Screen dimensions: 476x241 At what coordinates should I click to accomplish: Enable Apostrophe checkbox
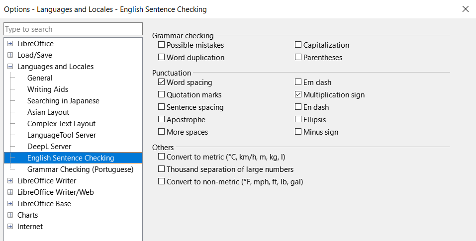pos(162,119)
